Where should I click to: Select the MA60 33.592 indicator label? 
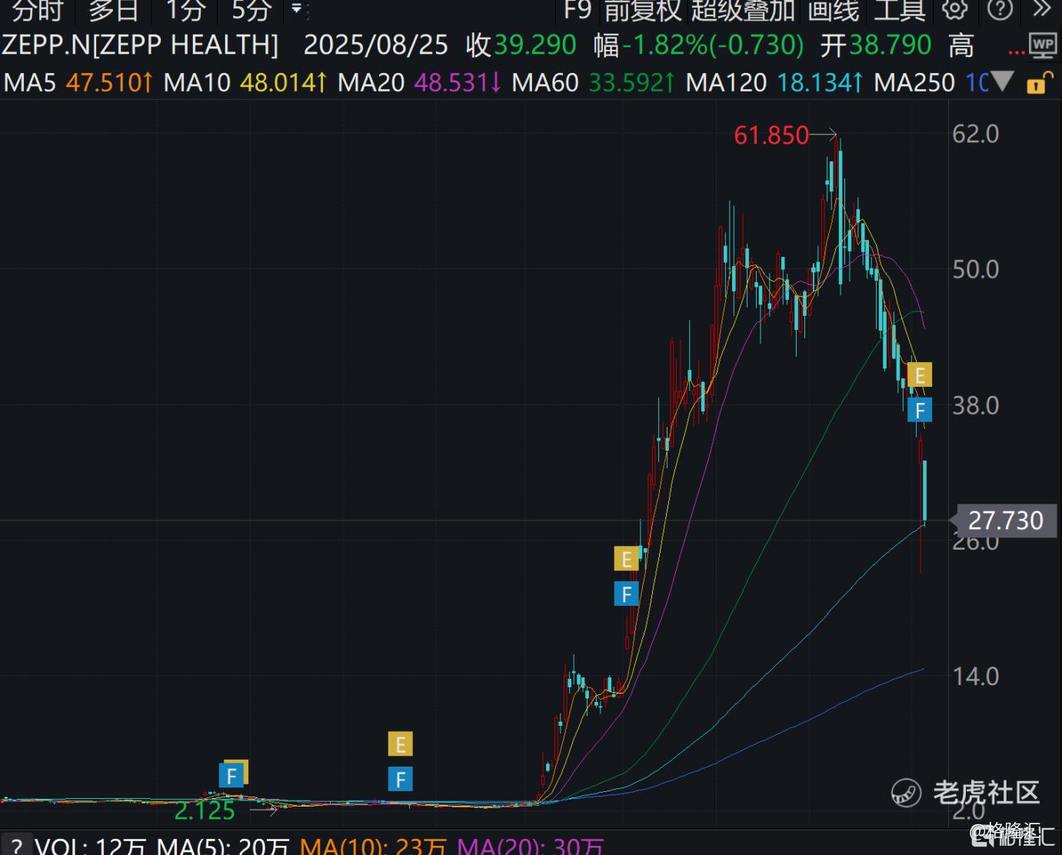click(x=593, y=82)
